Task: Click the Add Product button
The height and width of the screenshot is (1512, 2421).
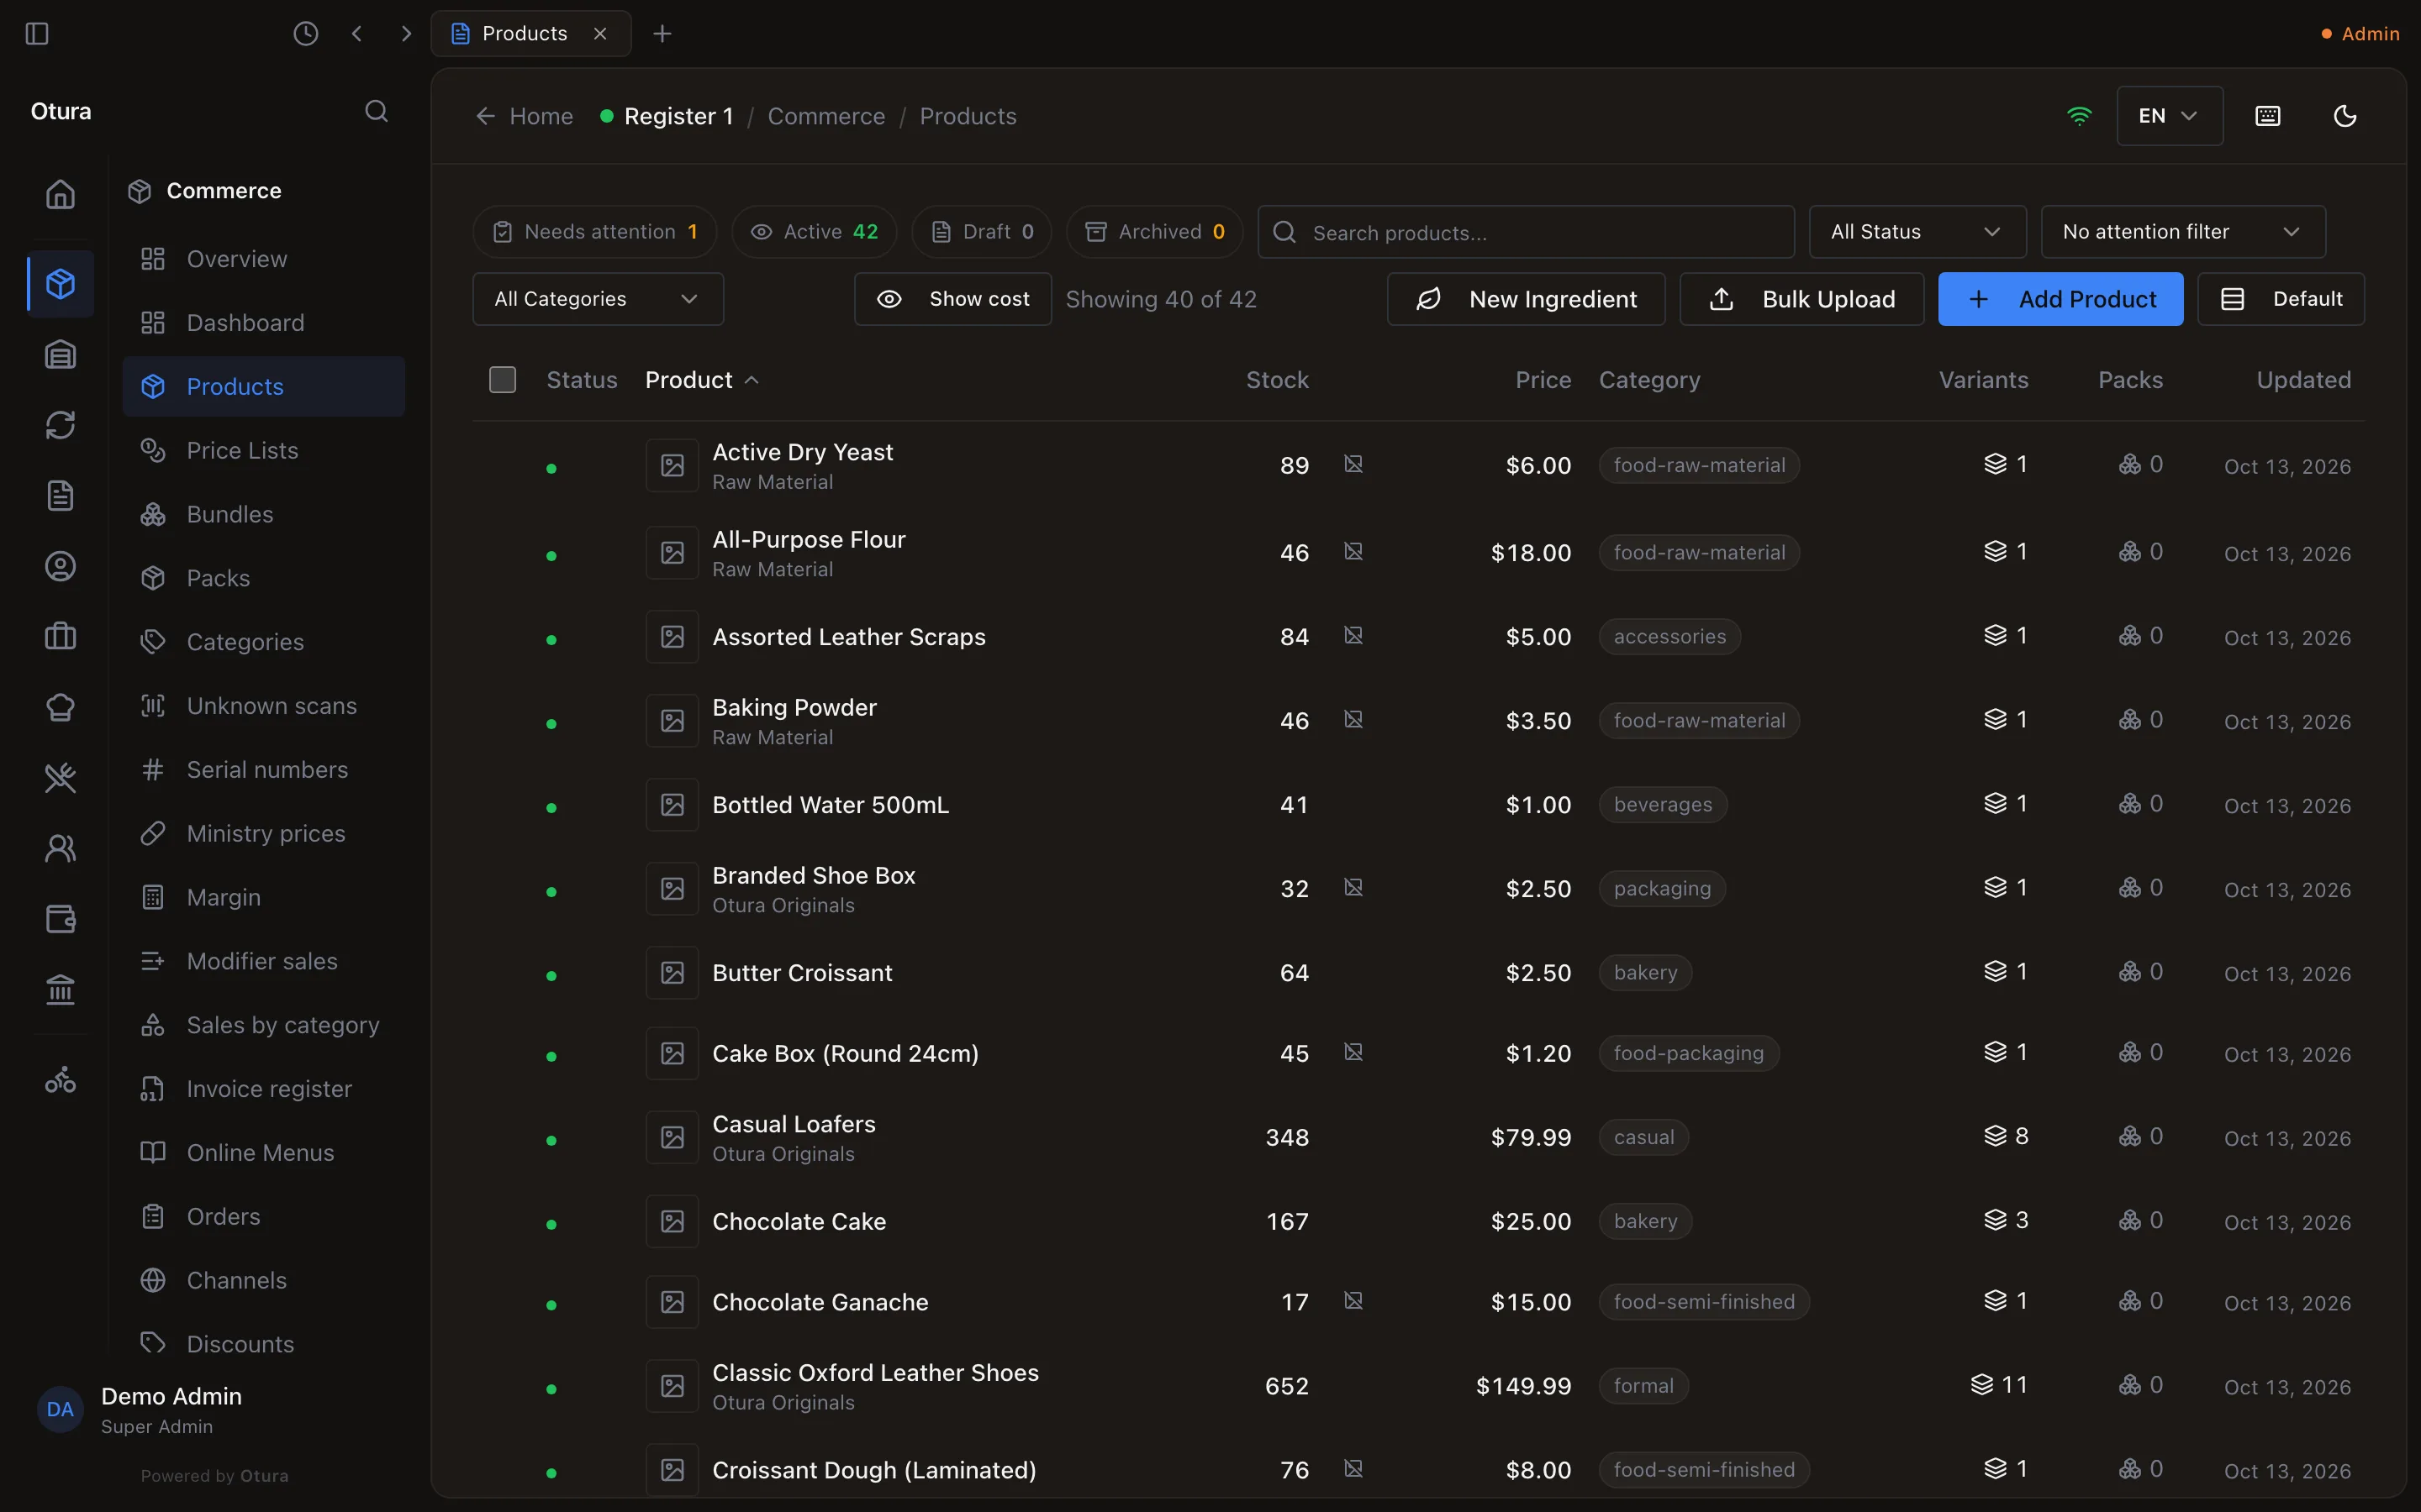Action: [2060, 299]
